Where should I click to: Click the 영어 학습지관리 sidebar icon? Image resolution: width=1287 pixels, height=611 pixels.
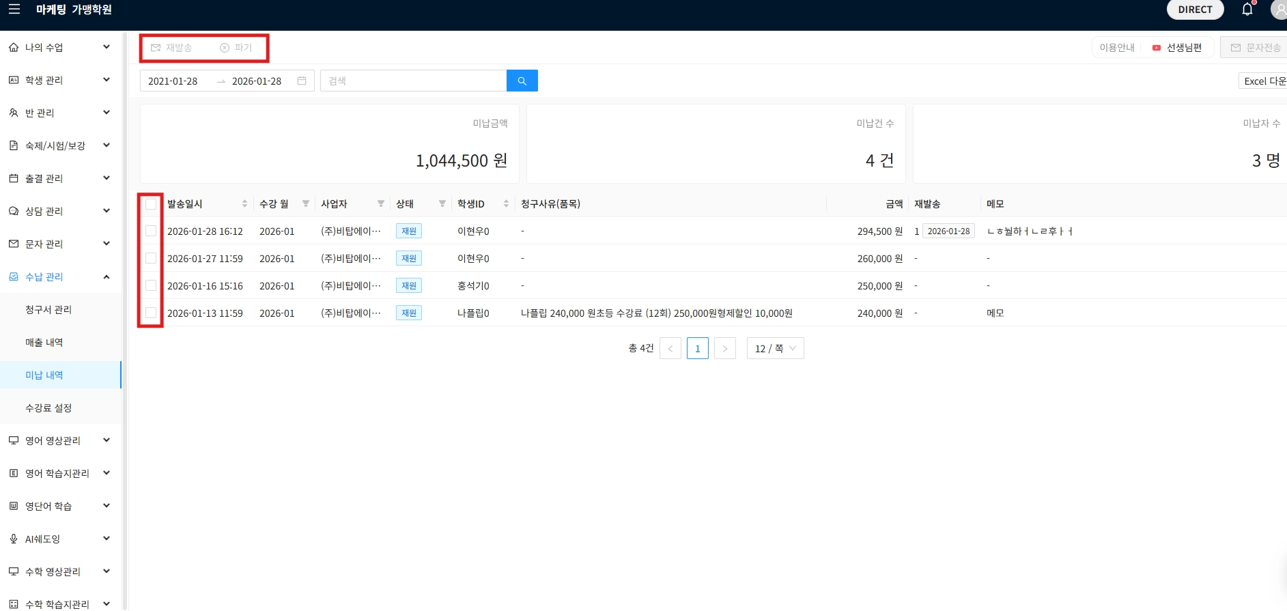click(14, 473)
